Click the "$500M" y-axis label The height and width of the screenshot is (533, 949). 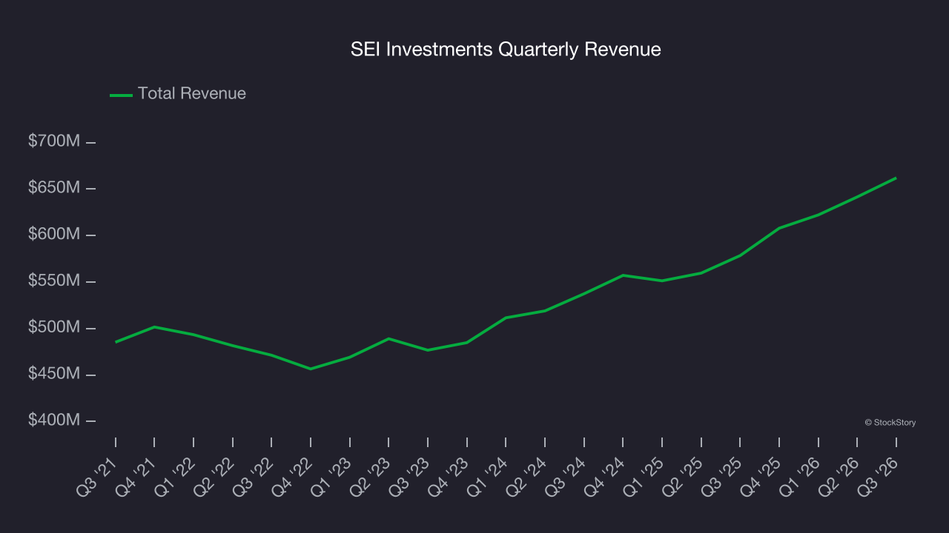pos(54,328)
